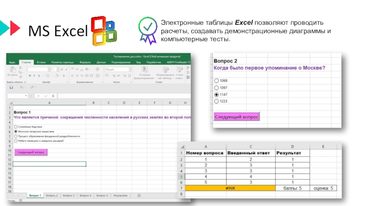Screen dimensions: 367x206
Task: Click the orange "итог" cell in results table
Action: coord(230,188)
